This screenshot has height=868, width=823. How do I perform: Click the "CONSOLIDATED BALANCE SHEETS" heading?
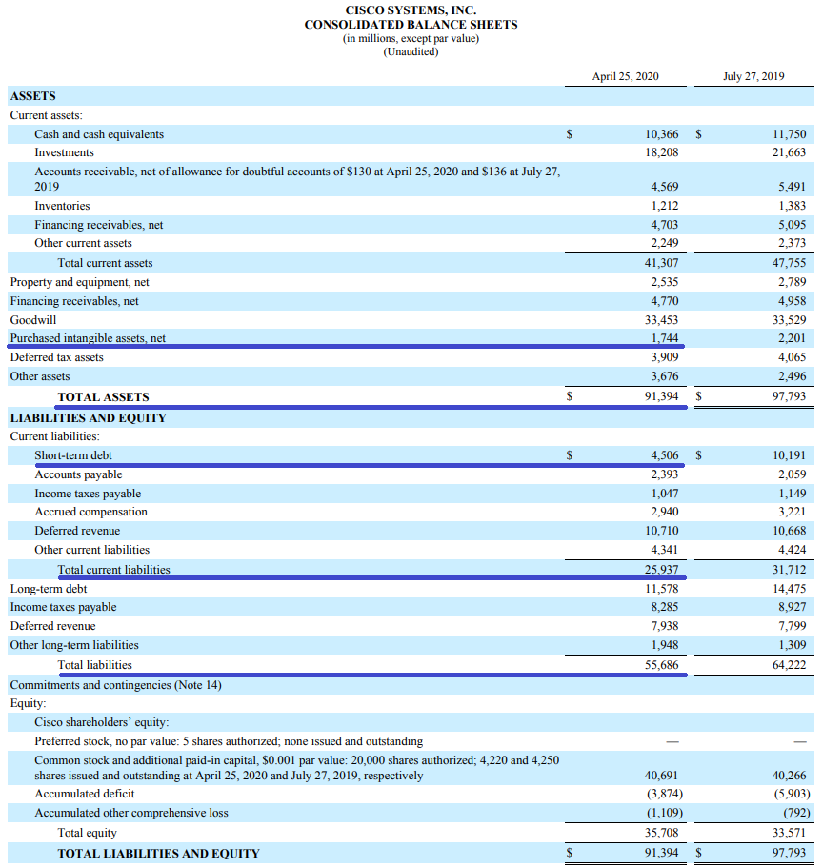pyautogui.click(x=411, y=25)
